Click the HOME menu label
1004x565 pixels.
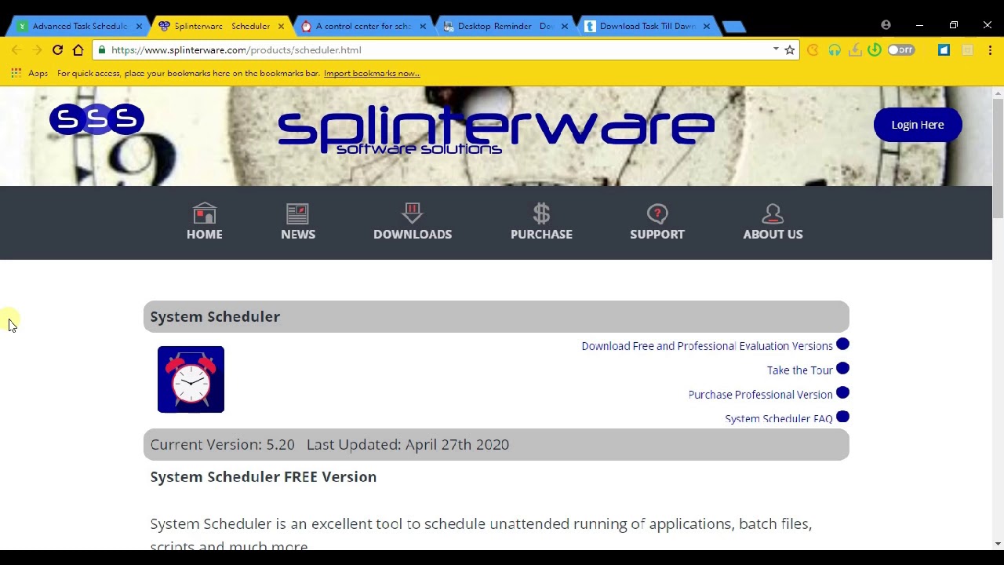(204, 234)
